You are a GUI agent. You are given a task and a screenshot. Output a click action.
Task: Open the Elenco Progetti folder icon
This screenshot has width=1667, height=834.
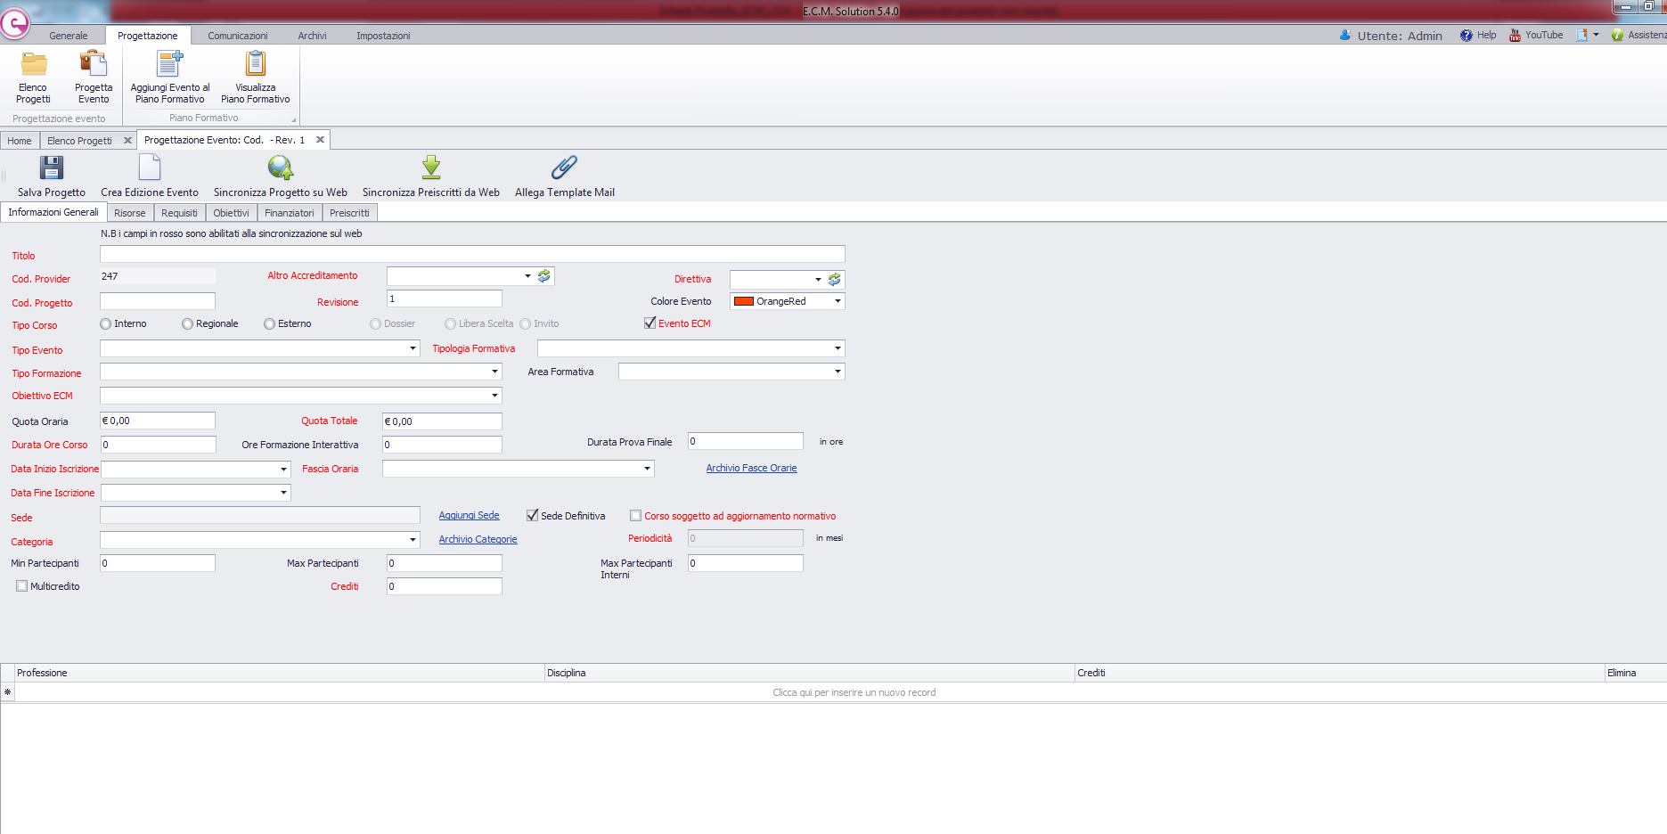coord(34,64)
